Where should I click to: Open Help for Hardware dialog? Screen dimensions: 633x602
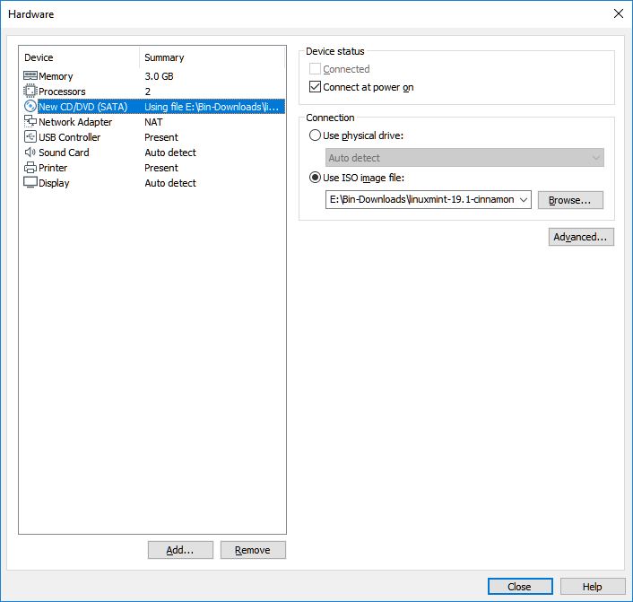(x=593, y=586)
